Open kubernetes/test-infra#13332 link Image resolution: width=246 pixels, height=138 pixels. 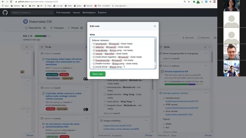(x=118, y=126)
